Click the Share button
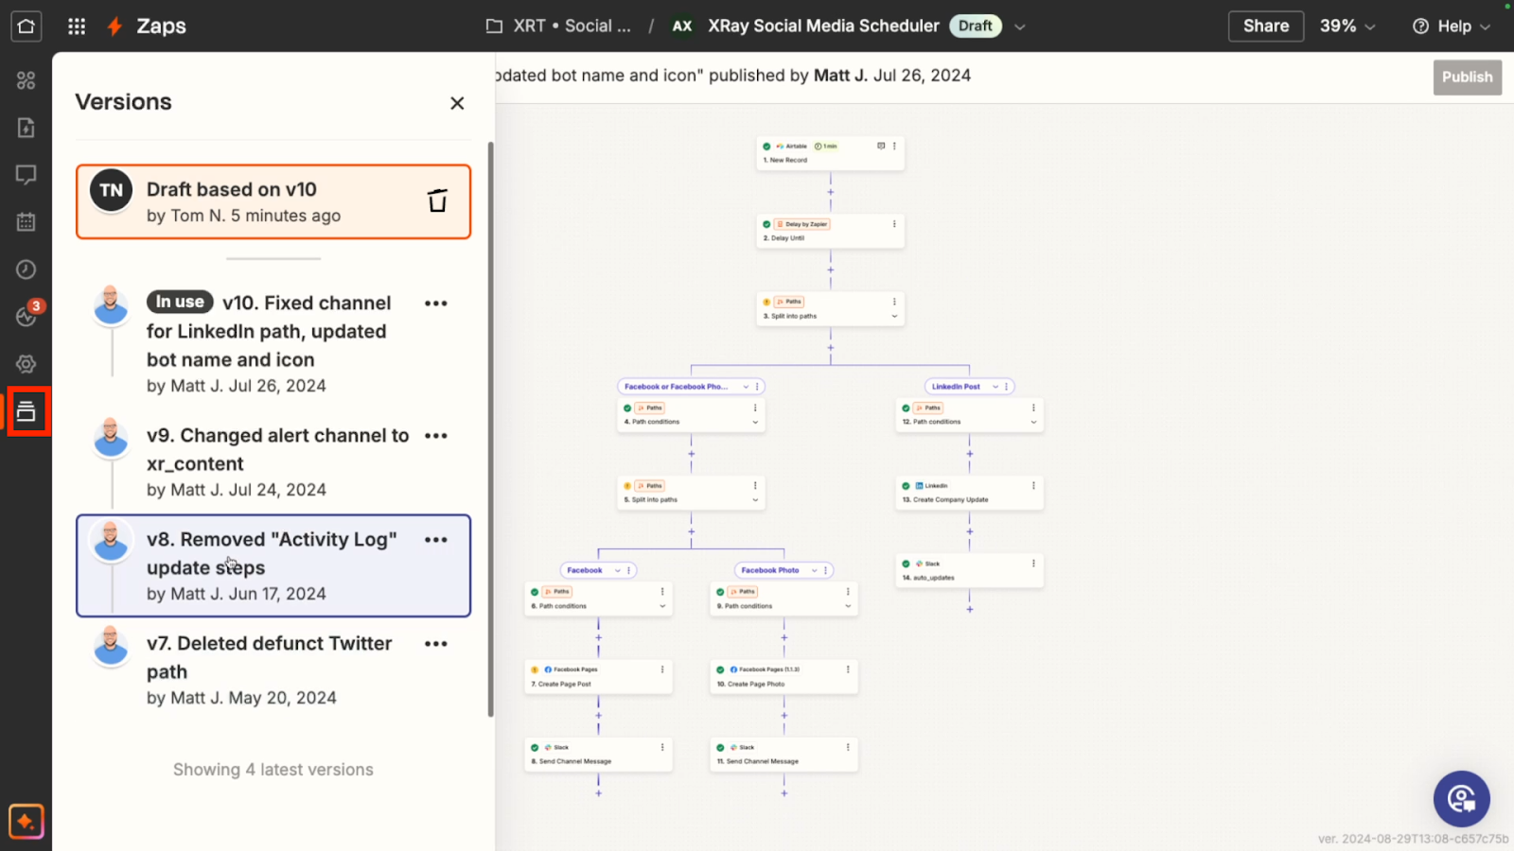 click(1266, 26)
